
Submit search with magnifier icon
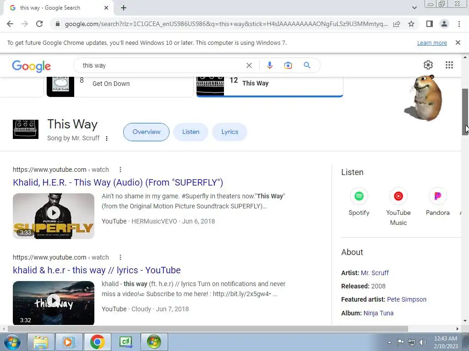tap(307, 65)
